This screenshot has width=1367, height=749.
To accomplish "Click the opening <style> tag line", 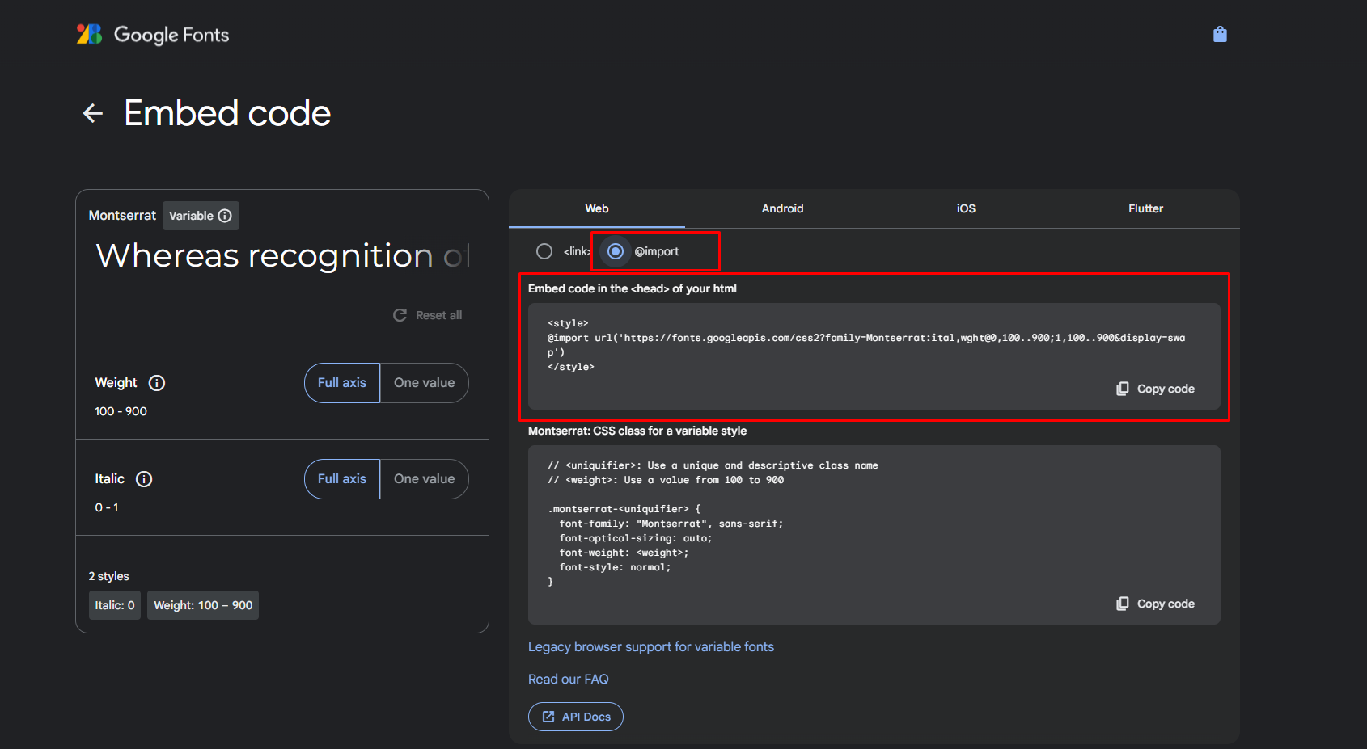I will click(x=568, y=323).
